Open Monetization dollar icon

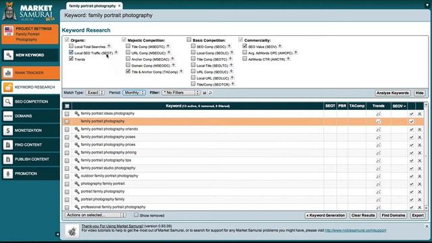coord(8,130)
